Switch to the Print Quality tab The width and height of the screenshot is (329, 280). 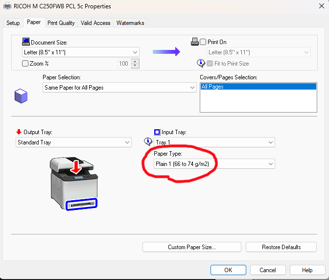click(61, 23)
